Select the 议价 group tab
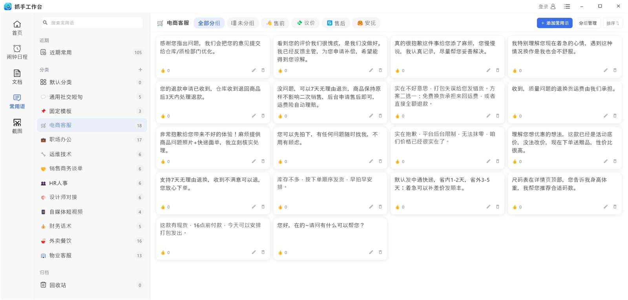Screen dimensions: 628x300 pyautogui.click(x=306, y=23)
